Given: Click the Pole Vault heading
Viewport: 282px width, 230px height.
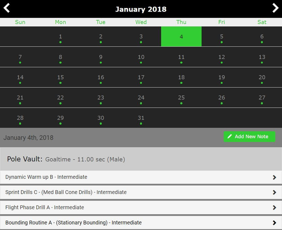Looking at the screenshot, I should [x=25, y=159].
